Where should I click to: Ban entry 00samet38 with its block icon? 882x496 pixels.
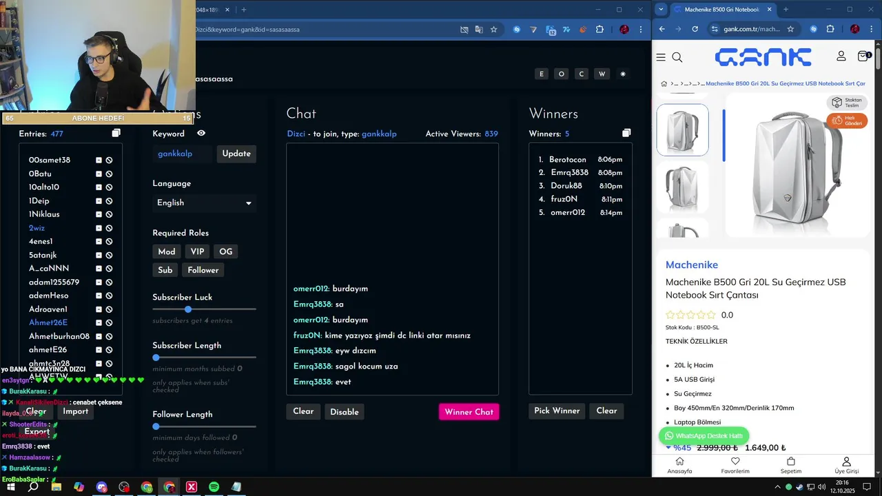point(109,160)
